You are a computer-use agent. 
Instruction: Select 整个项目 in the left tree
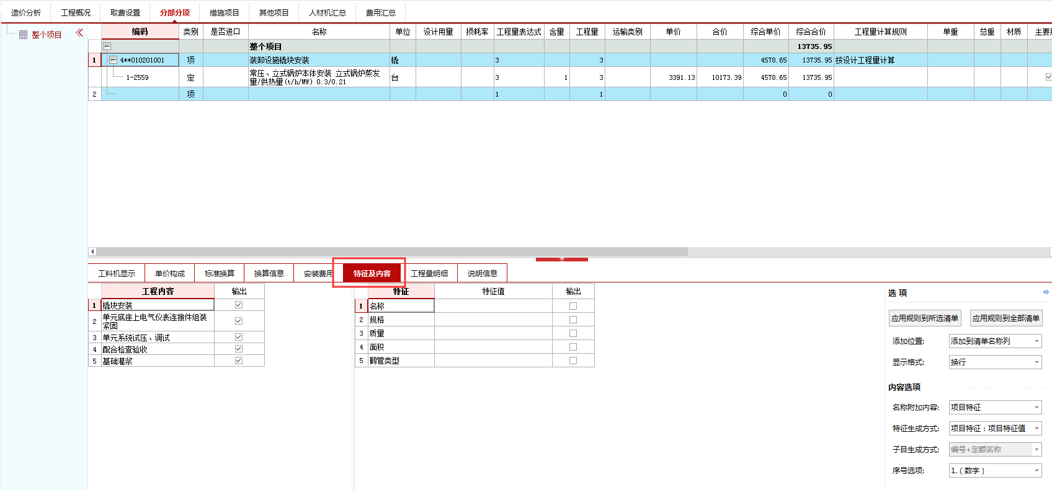47,35
